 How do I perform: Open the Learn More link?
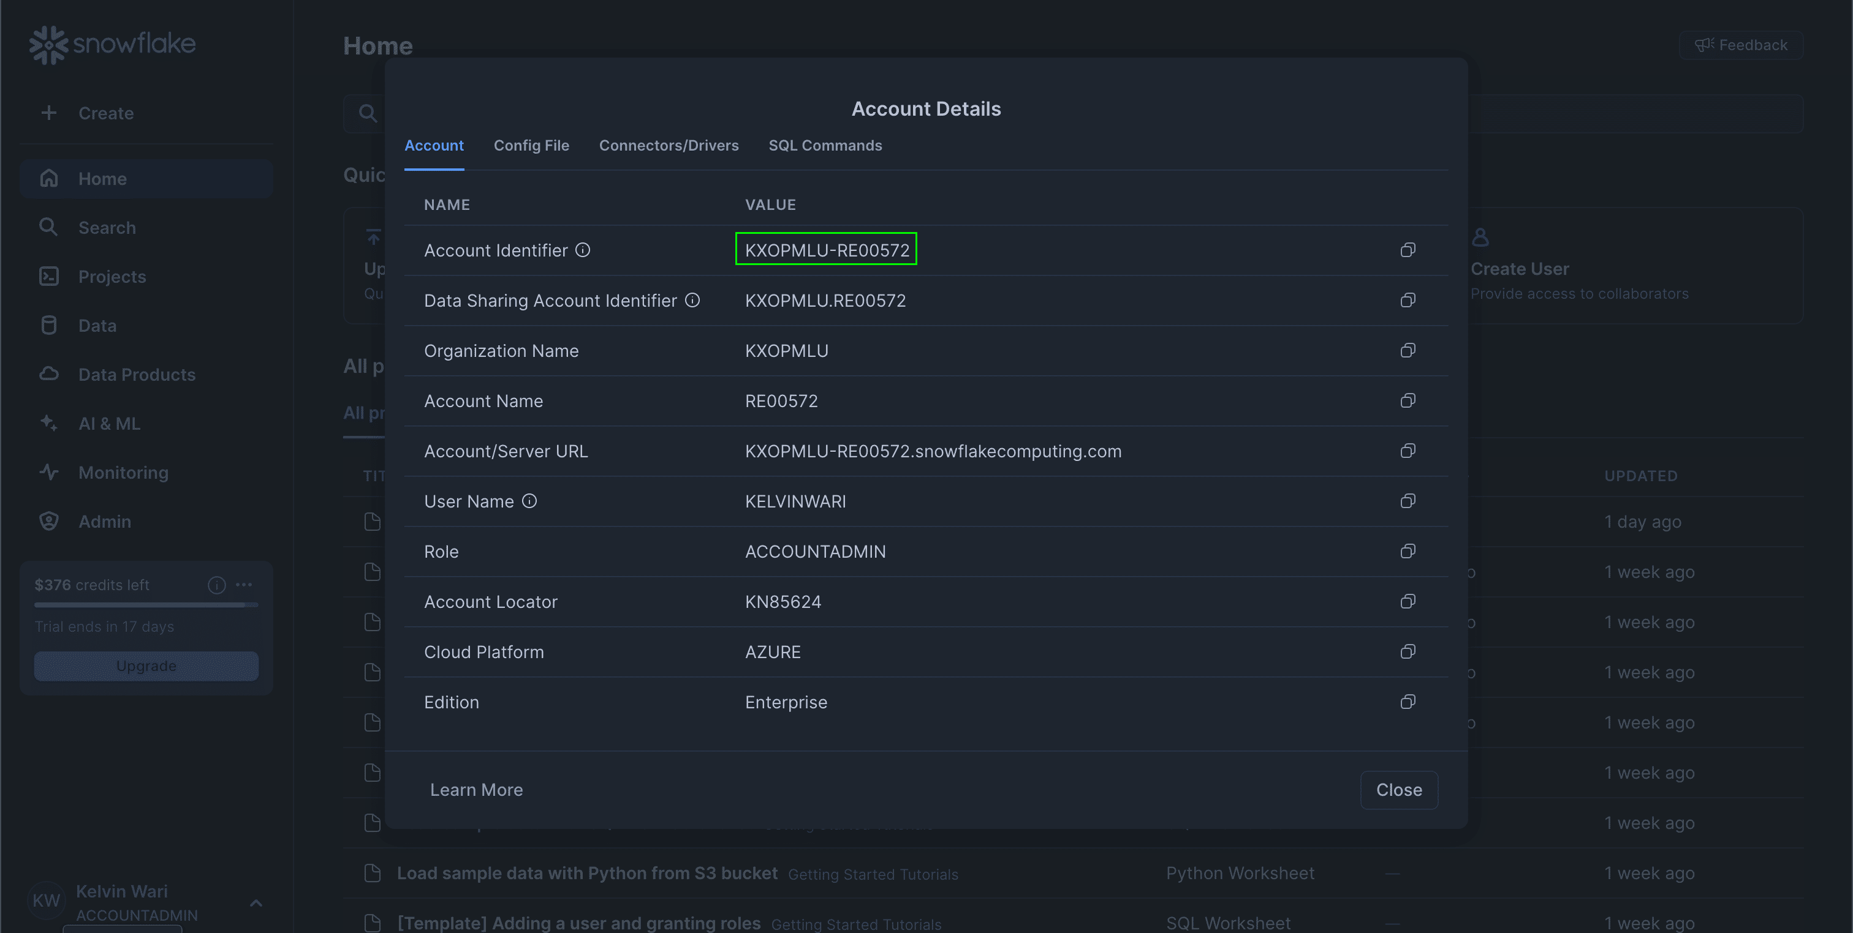[x=476, y=789]
